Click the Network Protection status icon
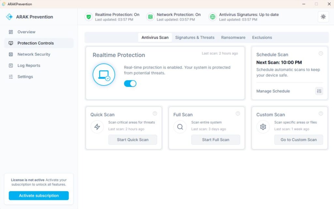This screenshot has width=334, height=209. [x=150, y=17]
